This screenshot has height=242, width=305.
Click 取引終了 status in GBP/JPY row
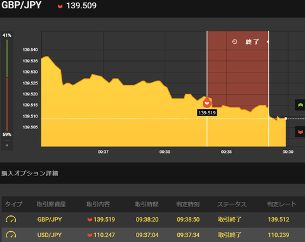click(229, 219)
